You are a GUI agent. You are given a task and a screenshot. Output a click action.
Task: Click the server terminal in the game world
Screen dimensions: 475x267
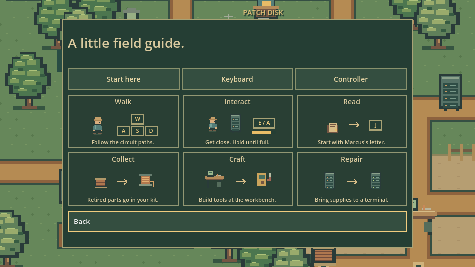[x=450, y=92]
